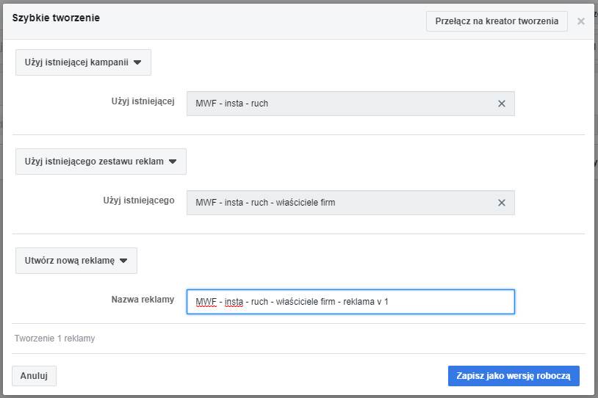Viewport: 598px width, 398px height.
Task: Click the underlined word insta in ad name
Action: 234,302
